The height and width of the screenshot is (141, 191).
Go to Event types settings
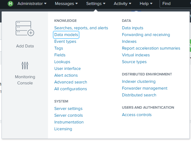click(x=65, y=42)
